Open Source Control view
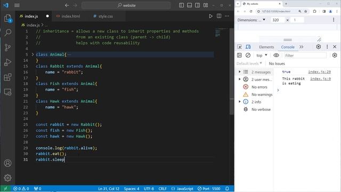 (8, 47)
